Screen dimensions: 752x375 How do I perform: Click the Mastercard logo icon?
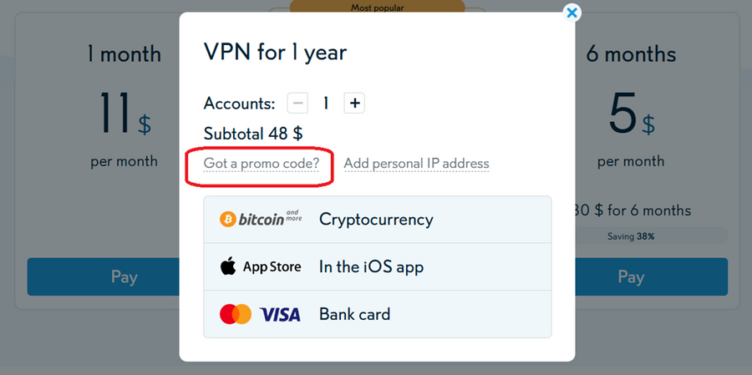pyautogui.click(x=235, y=315)
